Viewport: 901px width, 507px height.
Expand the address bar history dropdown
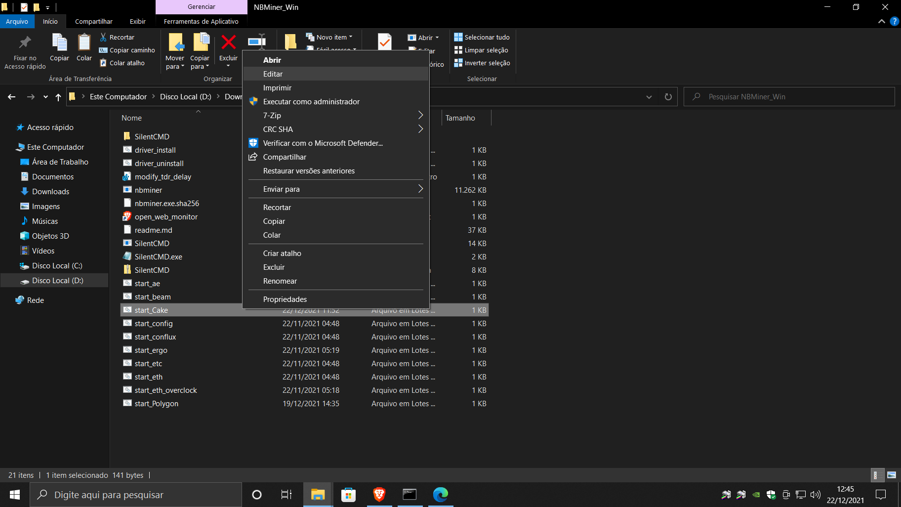[649, 97]
